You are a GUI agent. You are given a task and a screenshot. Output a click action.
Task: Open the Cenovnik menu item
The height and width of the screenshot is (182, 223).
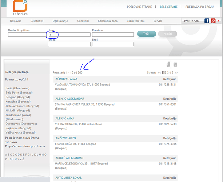[83, 21]
